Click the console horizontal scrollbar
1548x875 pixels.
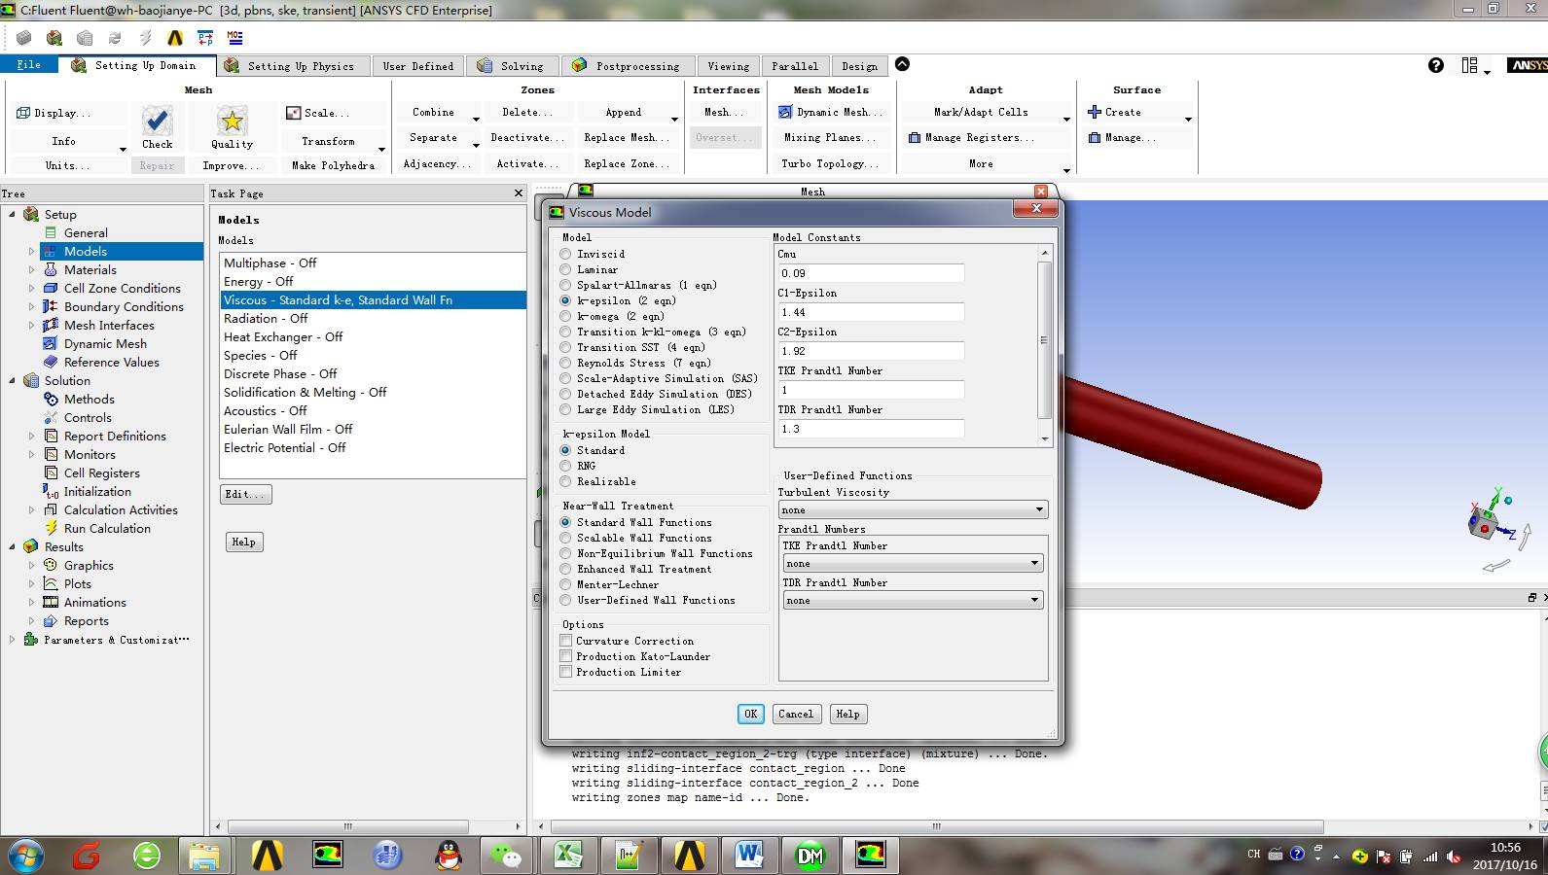[937, 826]
